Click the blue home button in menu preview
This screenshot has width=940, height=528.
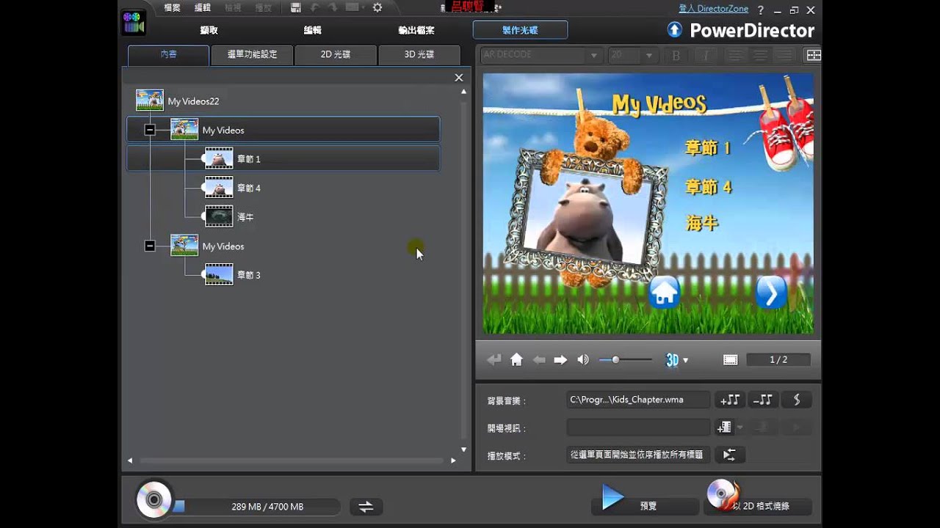tap(665, 293)
